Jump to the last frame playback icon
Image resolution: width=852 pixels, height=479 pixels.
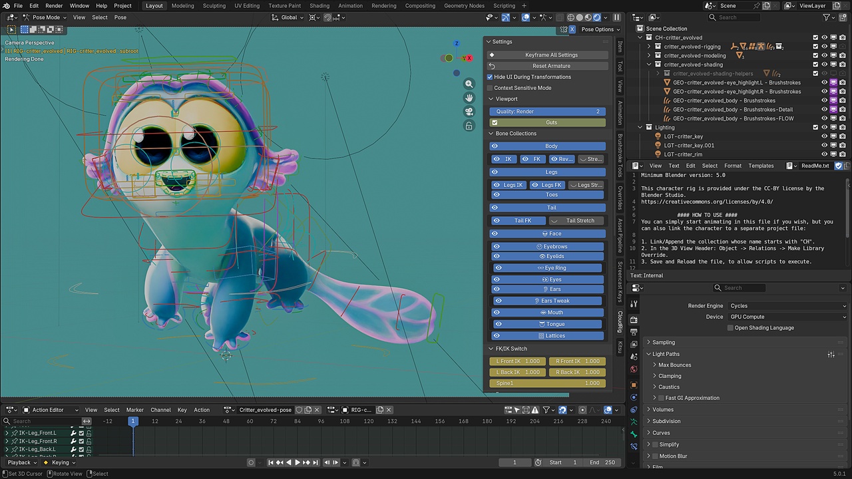(x=316, y=462)
